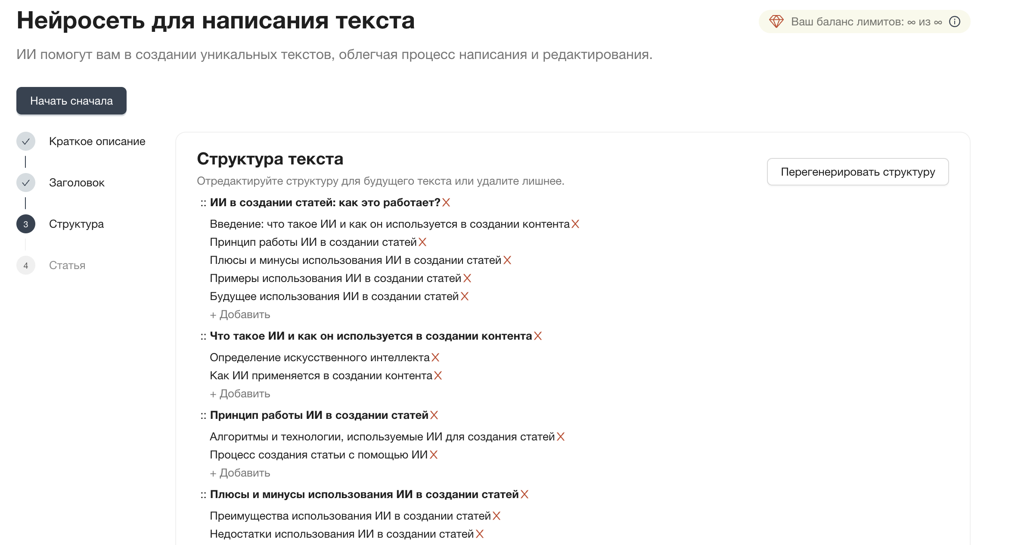Remove "Как ИИ применяется в создании контента" item
The image size is (1018, 545).
tap(438, 375)
